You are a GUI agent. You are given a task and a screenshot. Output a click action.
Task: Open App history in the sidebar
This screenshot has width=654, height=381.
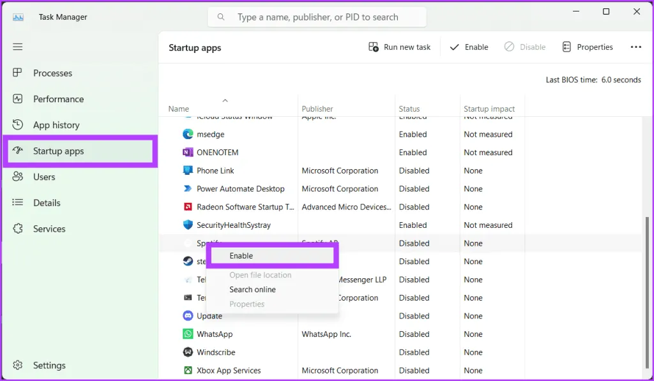coord(56,125)
